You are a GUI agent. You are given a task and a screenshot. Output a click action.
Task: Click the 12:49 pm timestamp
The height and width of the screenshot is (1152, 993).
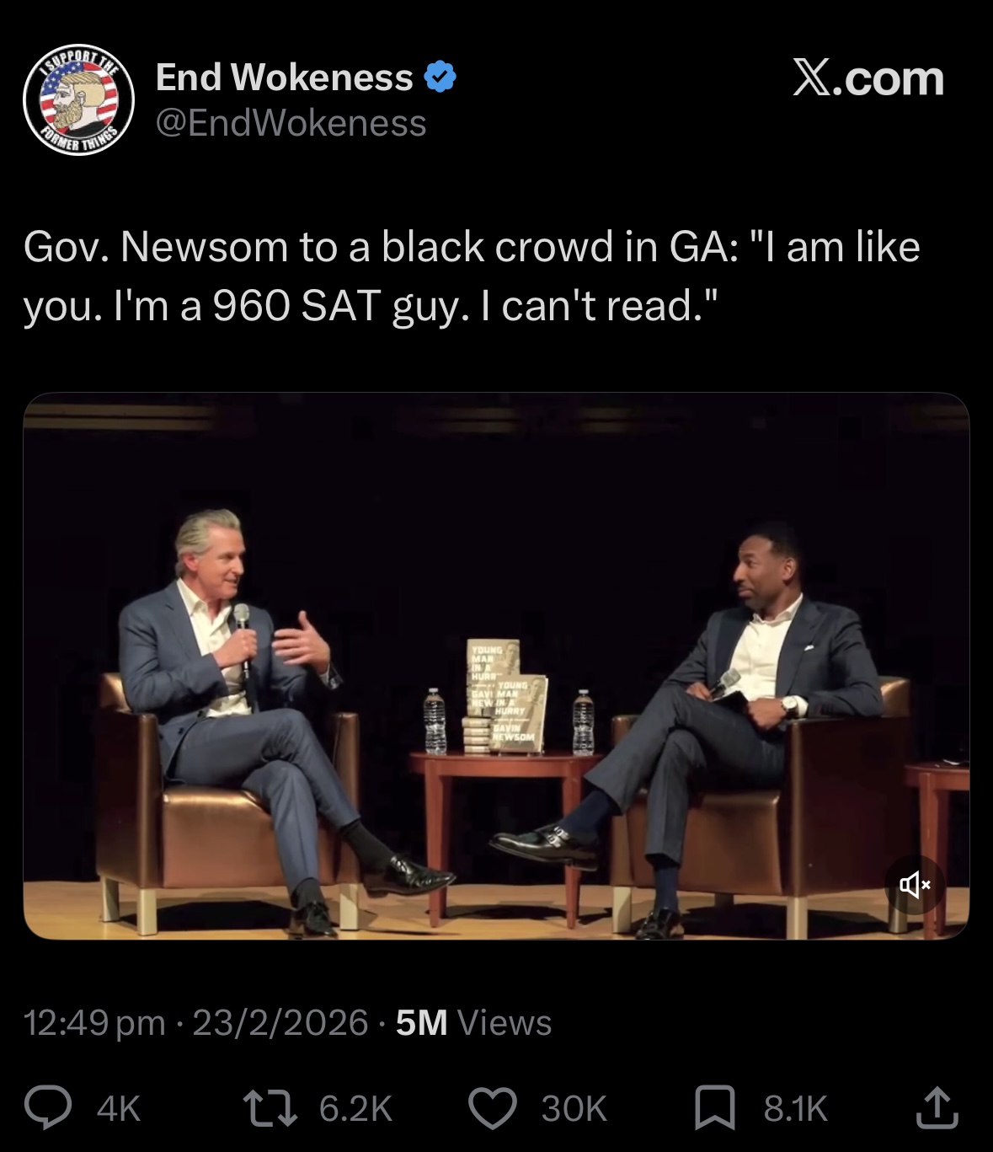(x=94, y=1022)
